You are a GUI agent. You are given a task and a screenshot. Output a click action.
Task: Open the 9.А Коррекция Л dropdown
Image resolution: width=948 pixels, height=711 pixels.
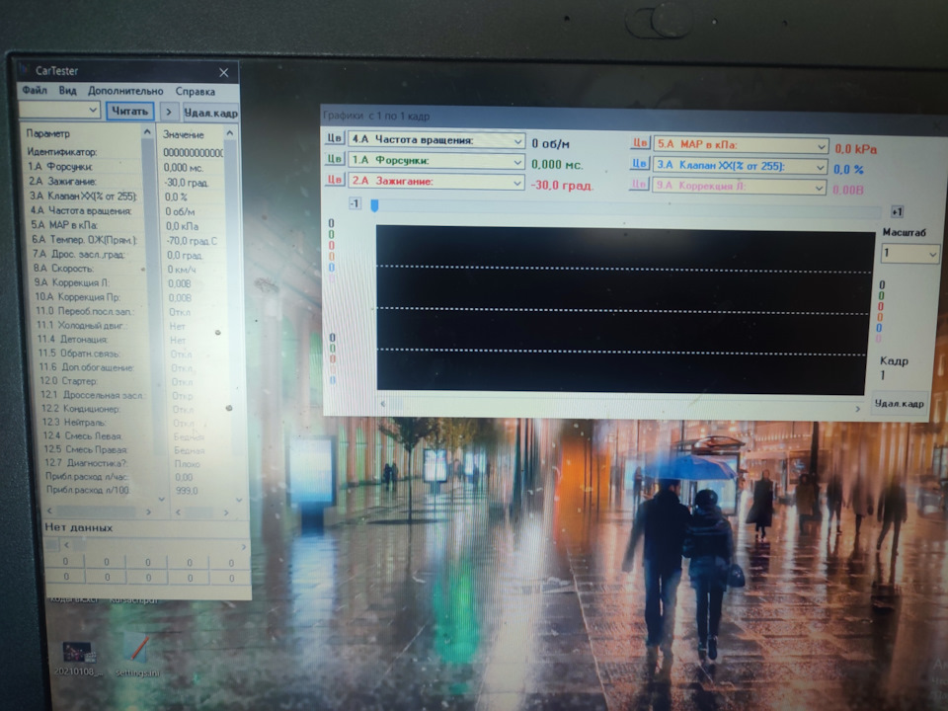739,187
